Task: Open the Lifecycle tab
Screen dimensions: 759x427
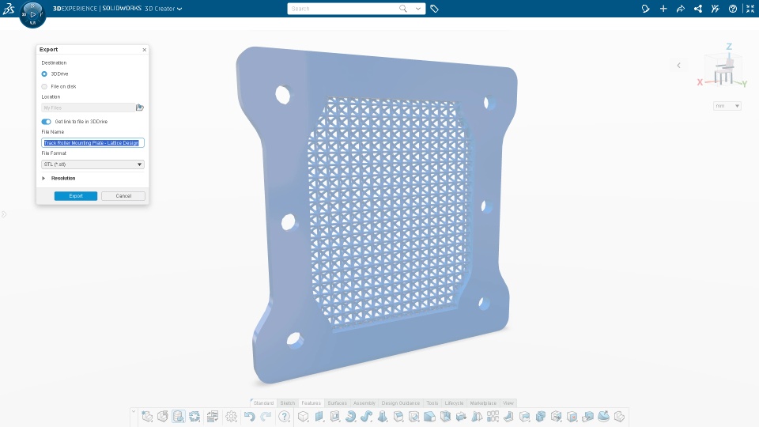Action: (x=454, y=402)
